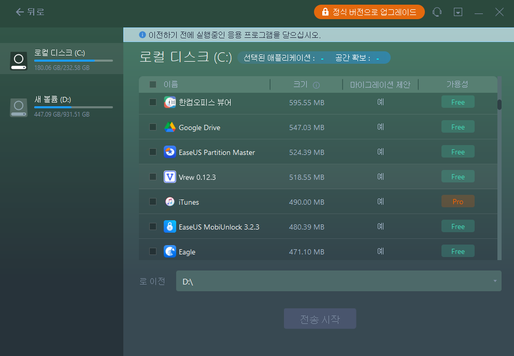
Task: Check the checkbox next to iTunes
Action: point(152,201)
